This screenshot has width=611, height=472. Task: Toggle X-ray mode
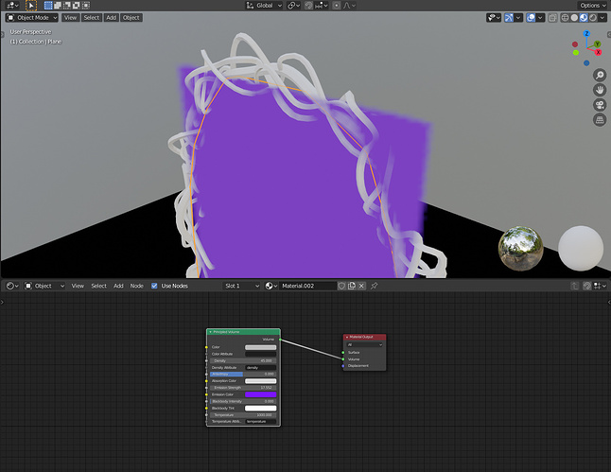552,18
